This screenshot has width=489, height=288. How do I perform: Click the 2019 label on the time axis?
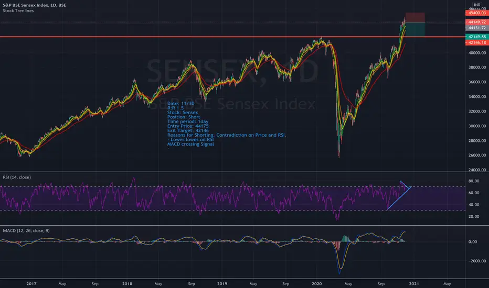[222, 284]
